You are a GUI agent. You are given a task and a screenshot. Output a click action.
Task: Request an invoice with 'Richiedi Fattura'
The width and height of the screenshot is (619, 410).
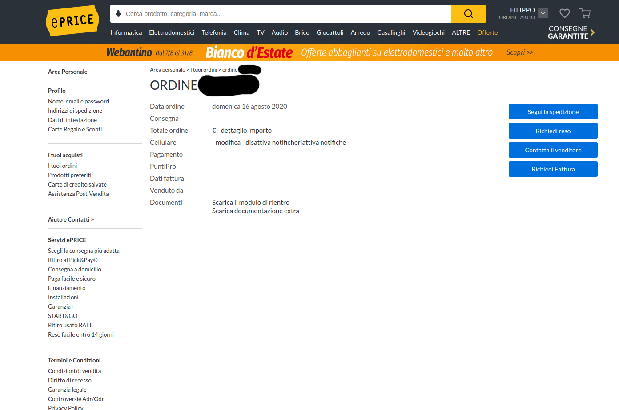tap(553, 169)
